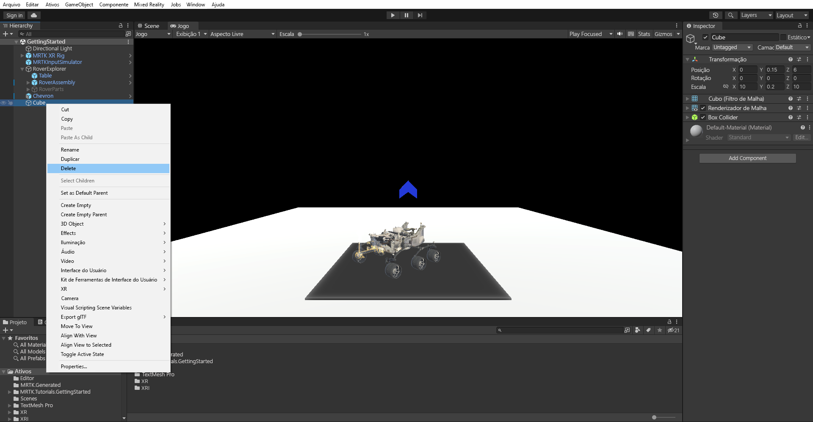This screenshot has height=422, width=813.
Task: Open the Aspecto Livre dropdown
Action: click(x=242, y=34)
